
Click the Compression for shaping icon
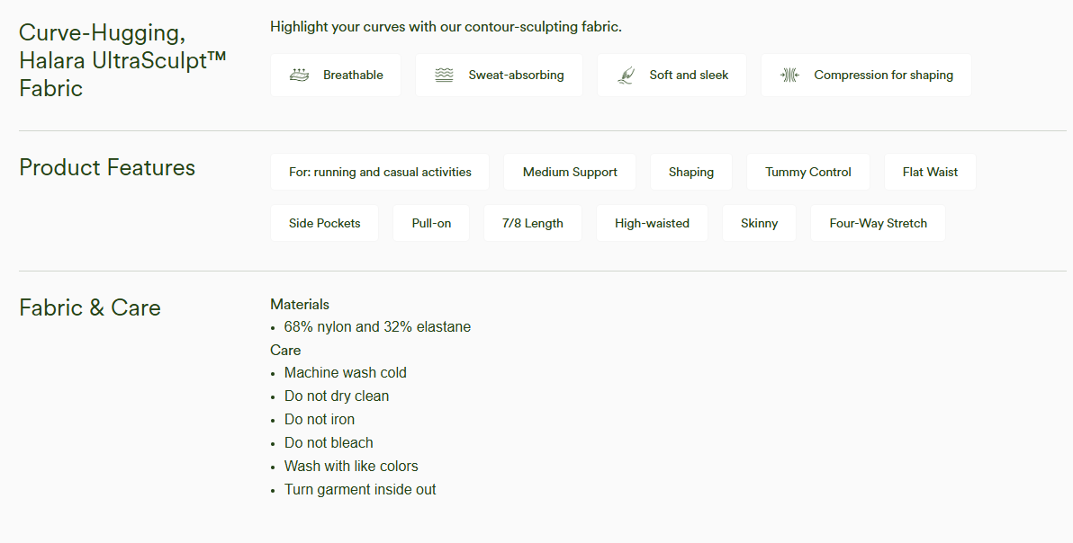point(789,76)
